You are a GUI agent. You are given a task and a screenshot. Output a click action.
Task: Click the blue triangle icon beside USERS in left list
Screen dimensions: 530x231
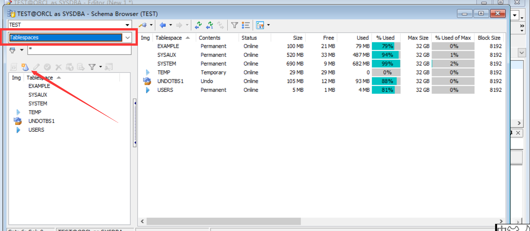[18, 130]
